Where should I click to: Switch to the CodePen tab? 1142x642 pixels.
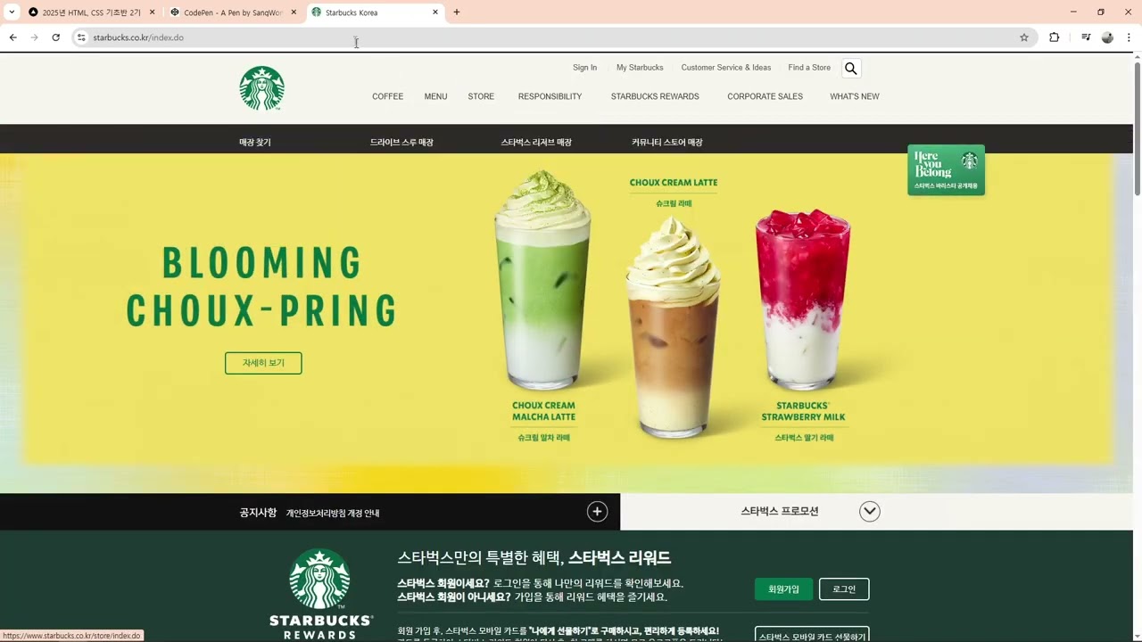click(233, 12)
